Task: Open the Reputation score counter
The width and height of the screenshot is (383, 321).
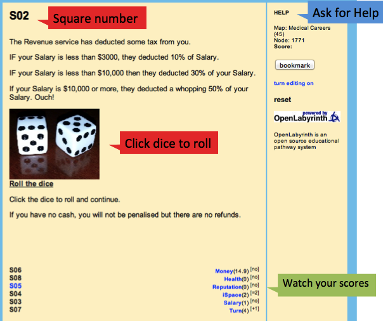Action: coord(226,287)
